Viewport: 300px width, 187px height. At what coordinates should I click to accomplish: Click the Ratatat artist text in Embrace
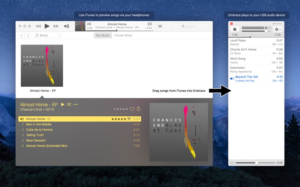pos(234,44)
